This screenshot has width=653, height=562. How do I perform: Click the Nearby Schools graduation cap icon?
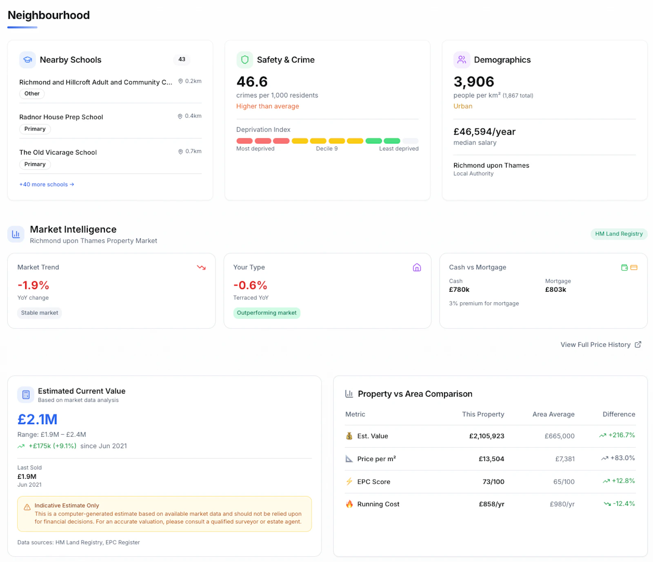point(27,60)
